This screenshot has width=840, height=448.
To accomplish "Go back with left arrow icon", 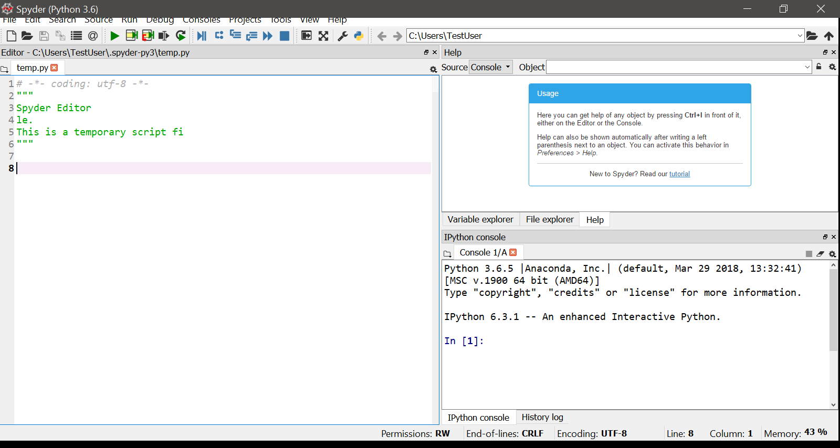I will point(382,36).
